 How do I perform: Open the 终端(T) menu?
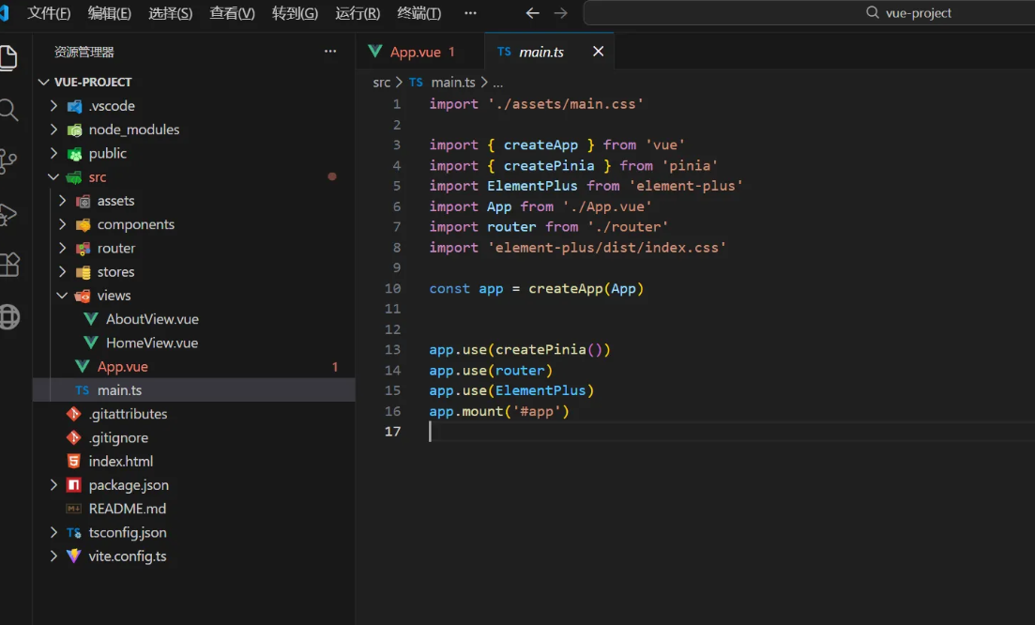[x=419, y=13]
